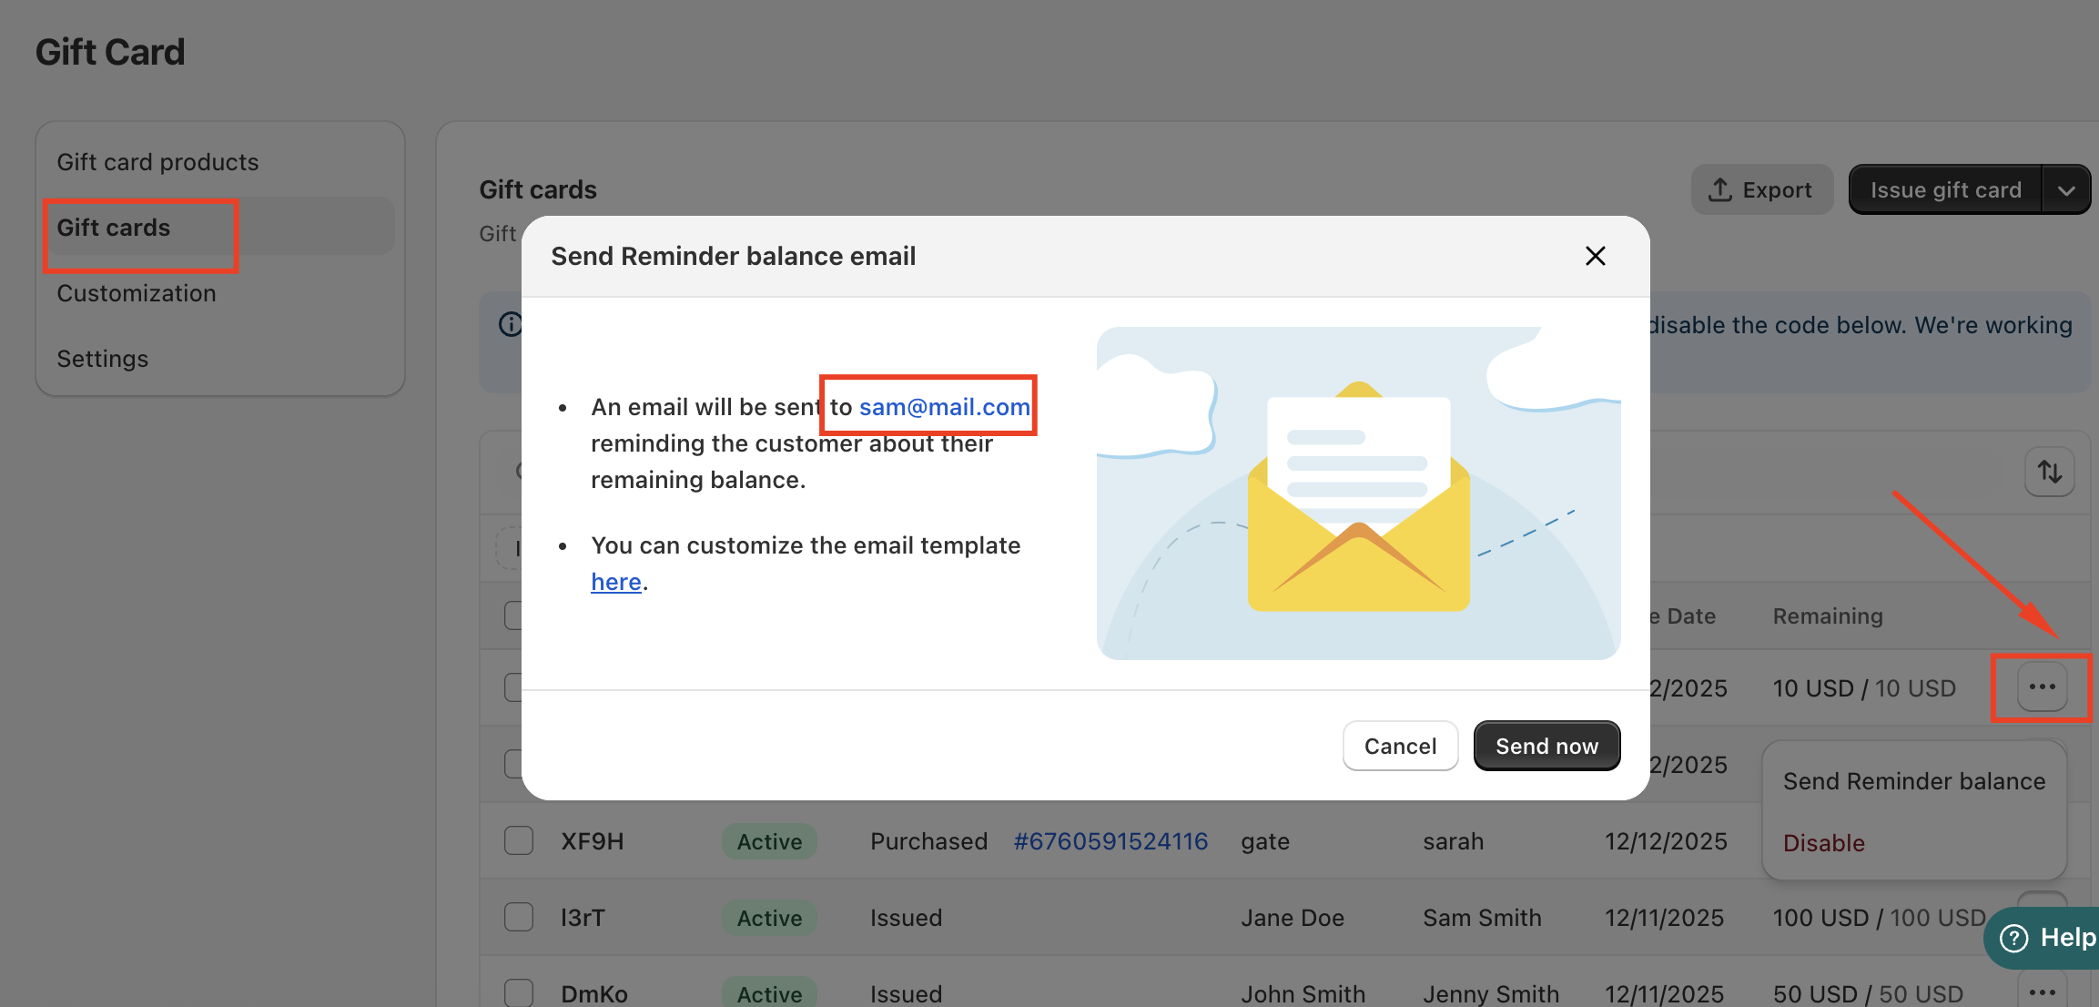Open Settings in the sidebar

[x=102, y=359]
